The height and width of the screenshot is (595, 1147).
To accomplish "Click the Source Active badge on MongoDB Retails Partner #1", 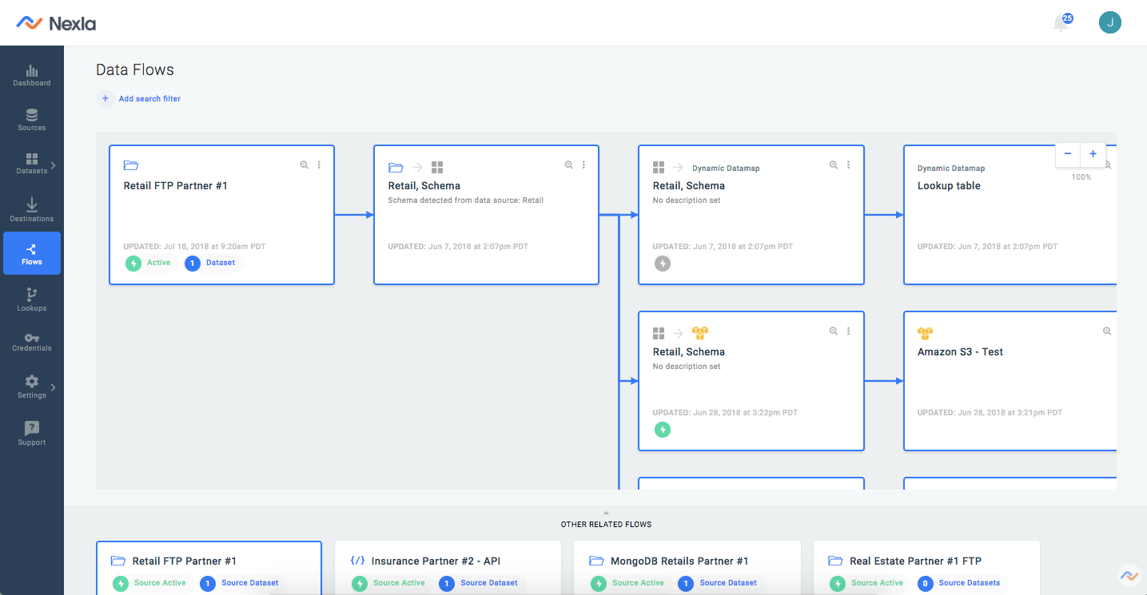I will [627, 582].
